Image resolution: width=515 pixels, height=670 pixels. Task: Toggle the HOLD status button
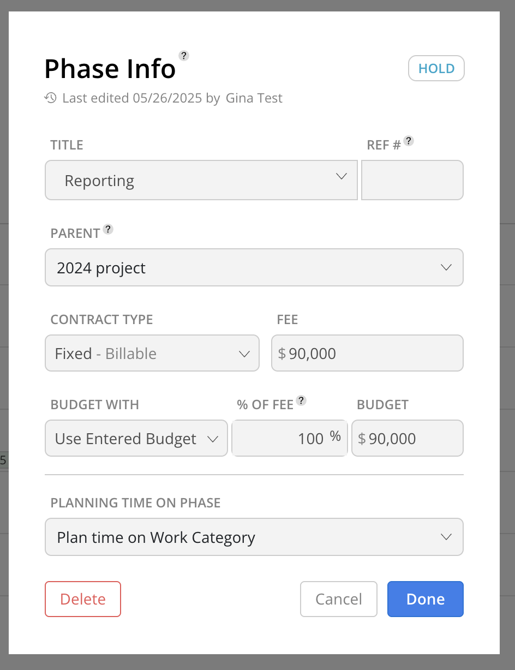[x=436, y=69]
